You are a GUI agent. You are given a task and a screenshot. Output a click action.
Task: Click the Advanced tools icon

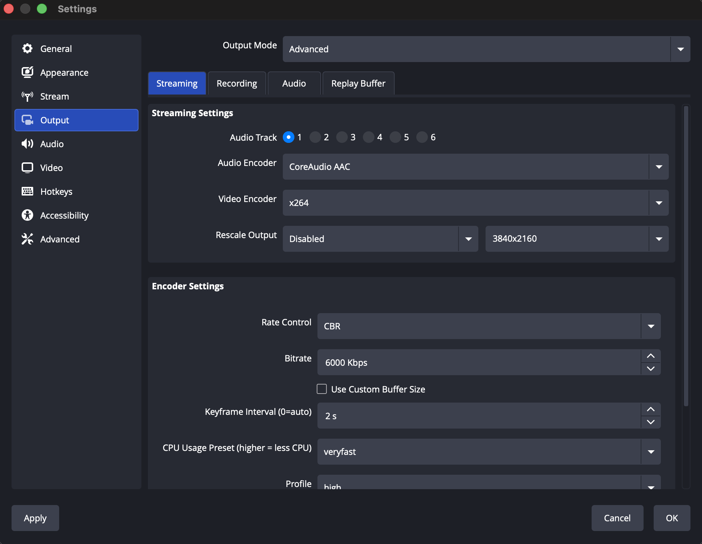pos(27,239)
